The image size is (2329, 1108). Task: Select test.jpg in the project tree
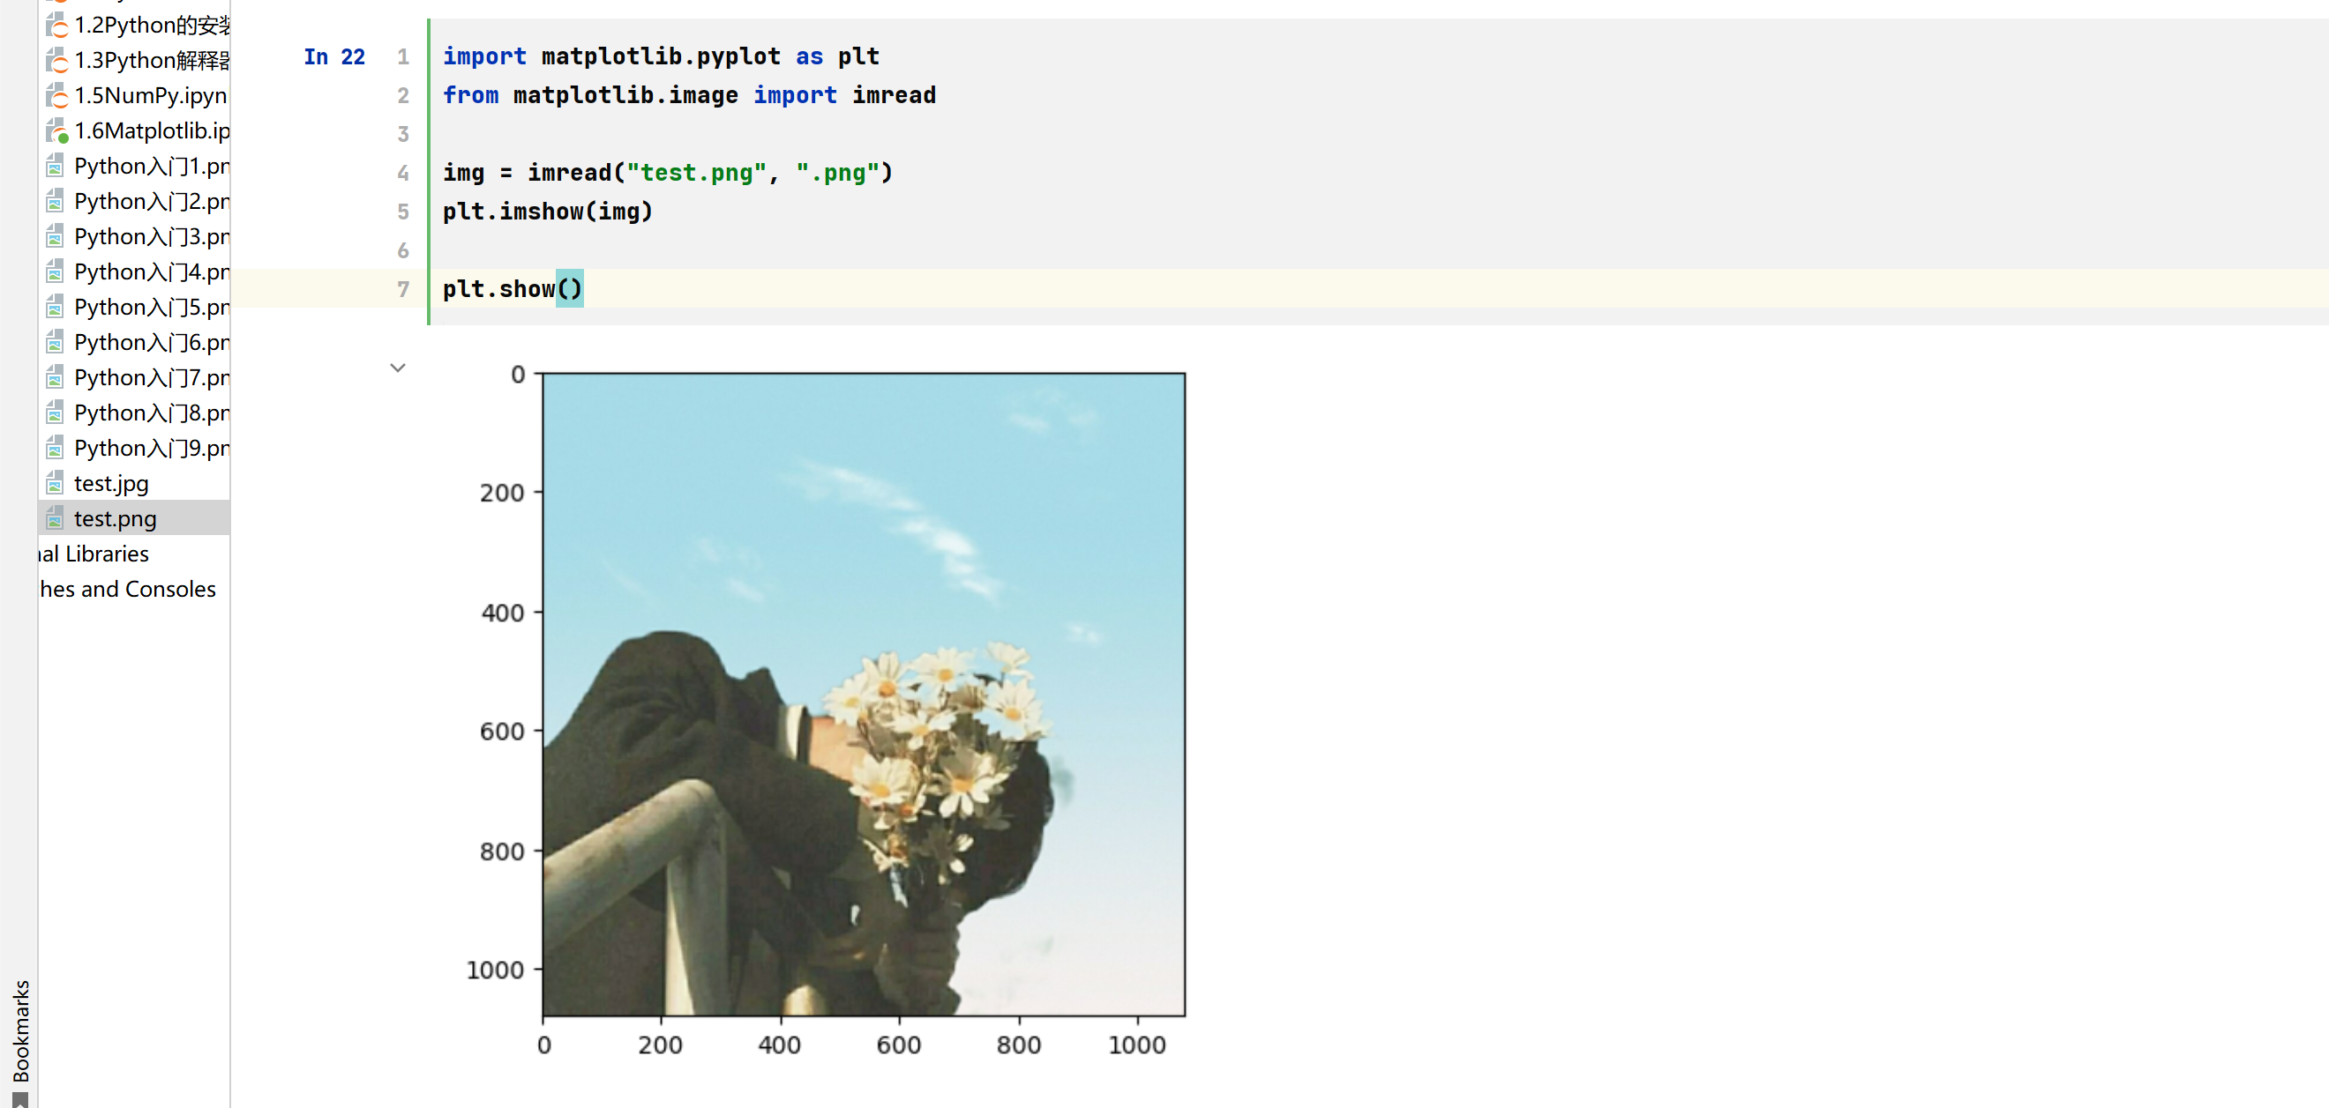point(111,484)
